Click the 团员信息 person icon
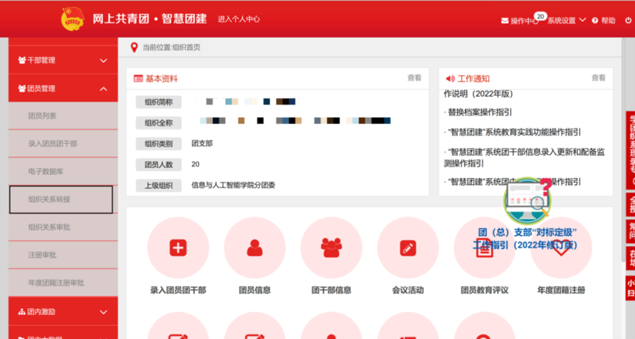The image size is (635, 339). tap(255, 248)
